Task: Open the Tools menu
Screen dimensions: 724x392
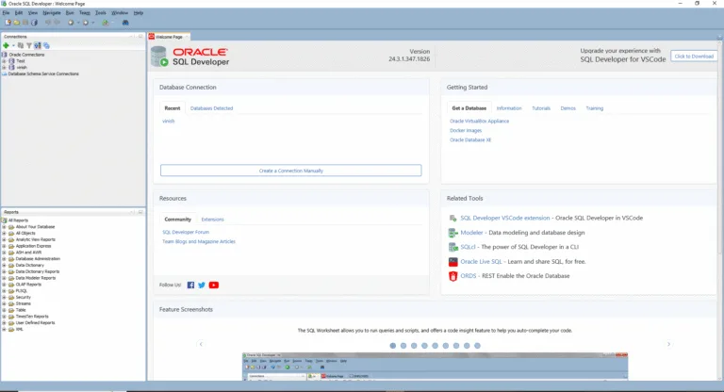Action: 101,13
